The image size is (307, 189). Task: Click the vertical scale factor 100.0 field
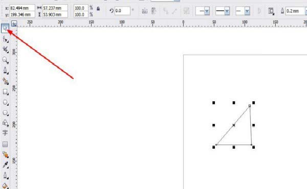pyautogui.click(x=81, y=14)
